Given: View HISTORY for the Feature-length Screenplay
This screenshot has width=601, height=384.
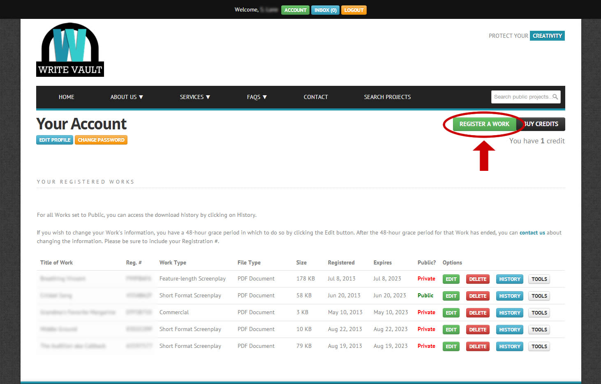Looking at the screenshot, I should [509, 279].
